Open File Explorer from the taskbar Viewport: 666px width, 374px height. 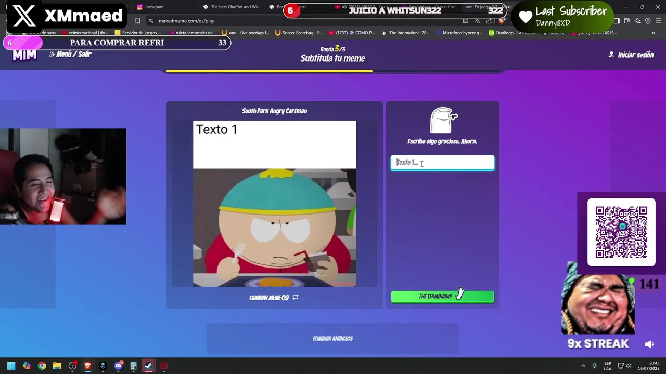(57, 366)
